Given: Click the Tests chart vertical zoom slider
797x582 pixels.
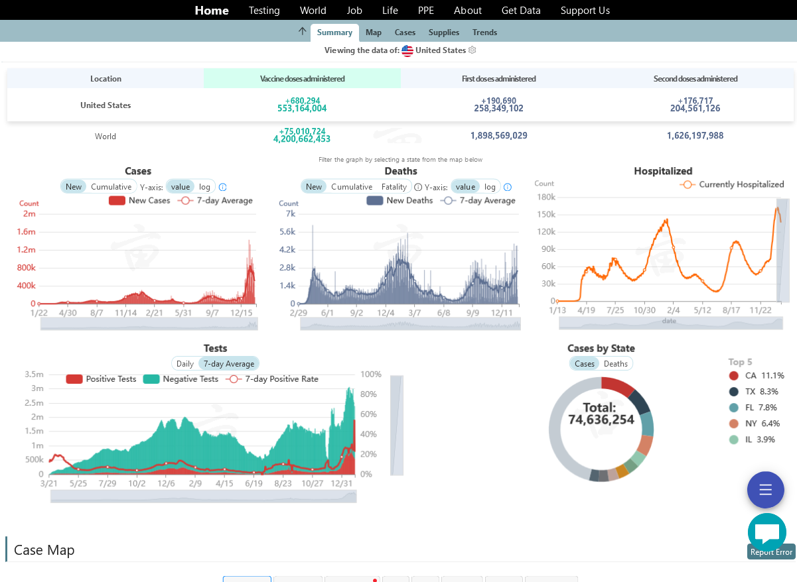Looking at the screenshot, I should [x=397, y=425].
